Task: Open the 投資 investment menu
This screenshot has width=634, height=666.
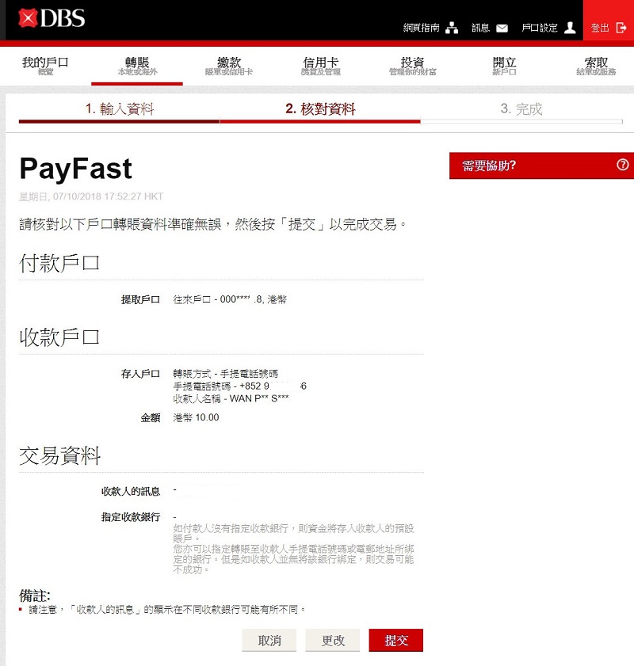Action: click(x=412, y=67)
